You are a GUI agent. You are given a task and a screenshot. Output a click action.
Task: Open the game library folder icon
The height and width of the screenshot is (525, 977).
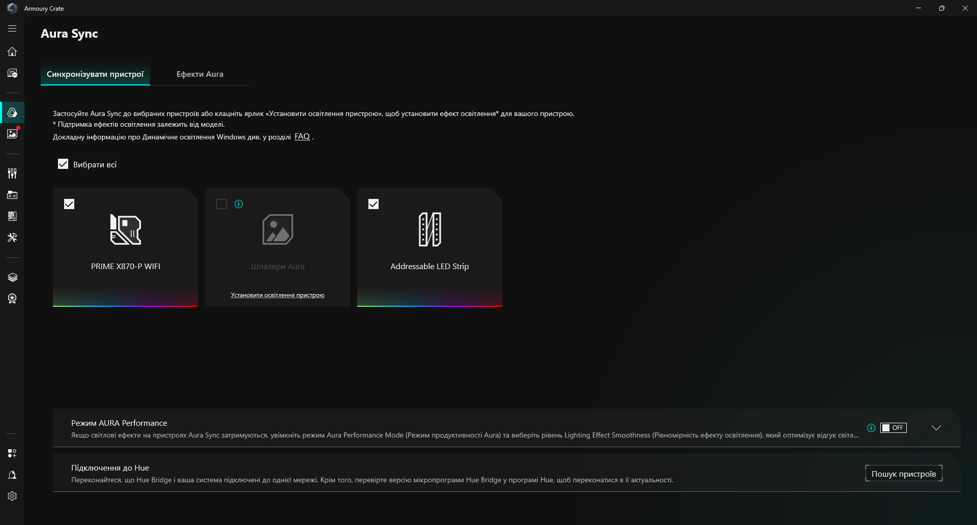click(12, 195)
